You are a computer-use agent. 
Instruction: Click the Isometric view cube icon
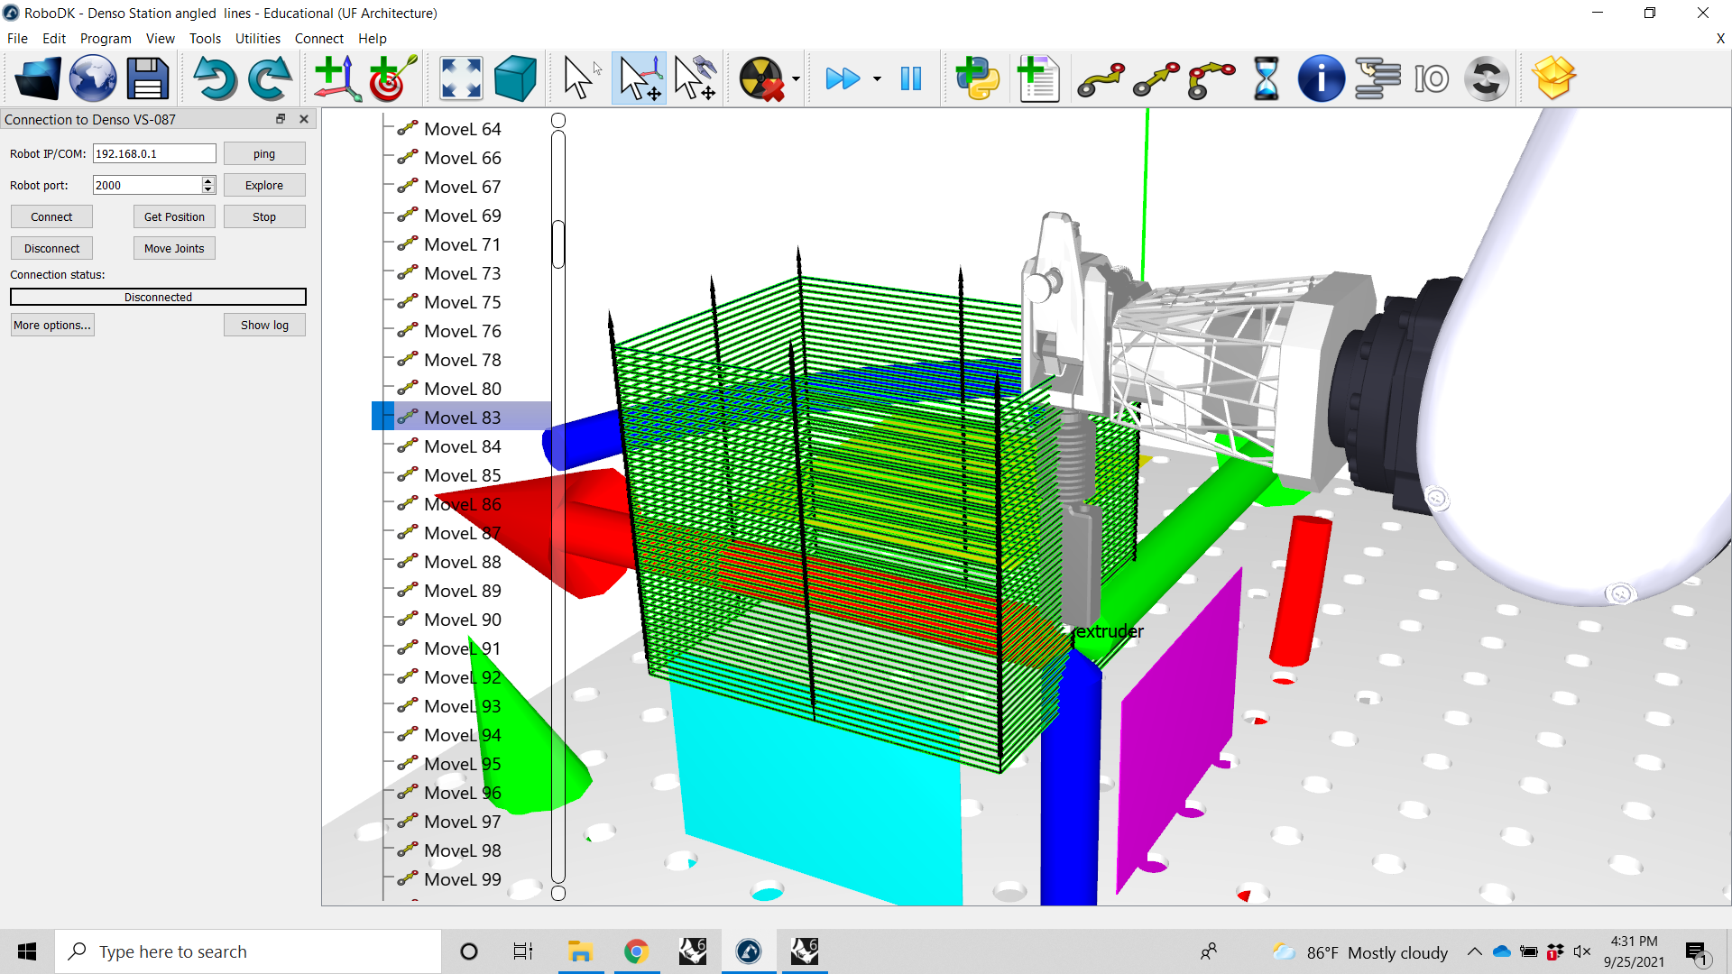click(x=515, y=78)
